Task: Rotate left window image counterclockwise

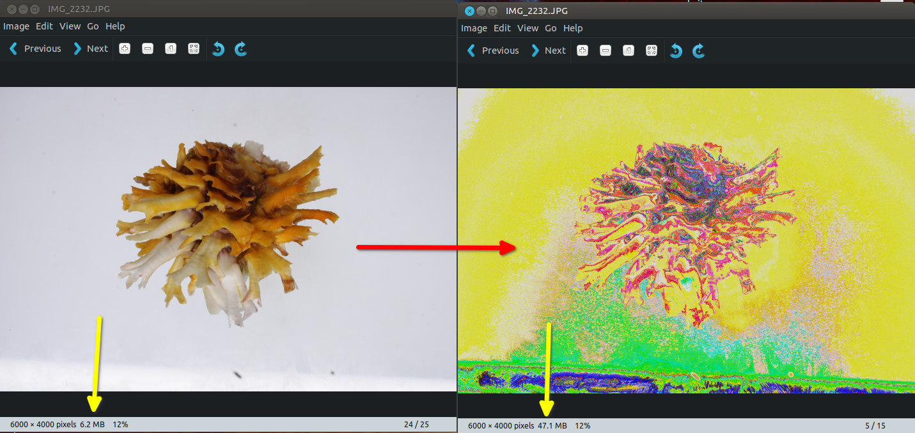Action: pos(218,49)
